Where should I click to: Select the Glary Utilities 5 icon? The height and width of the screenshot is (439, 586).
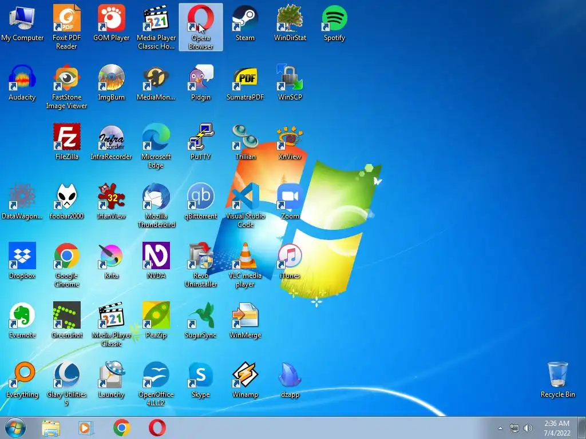(x=66, y=384)
